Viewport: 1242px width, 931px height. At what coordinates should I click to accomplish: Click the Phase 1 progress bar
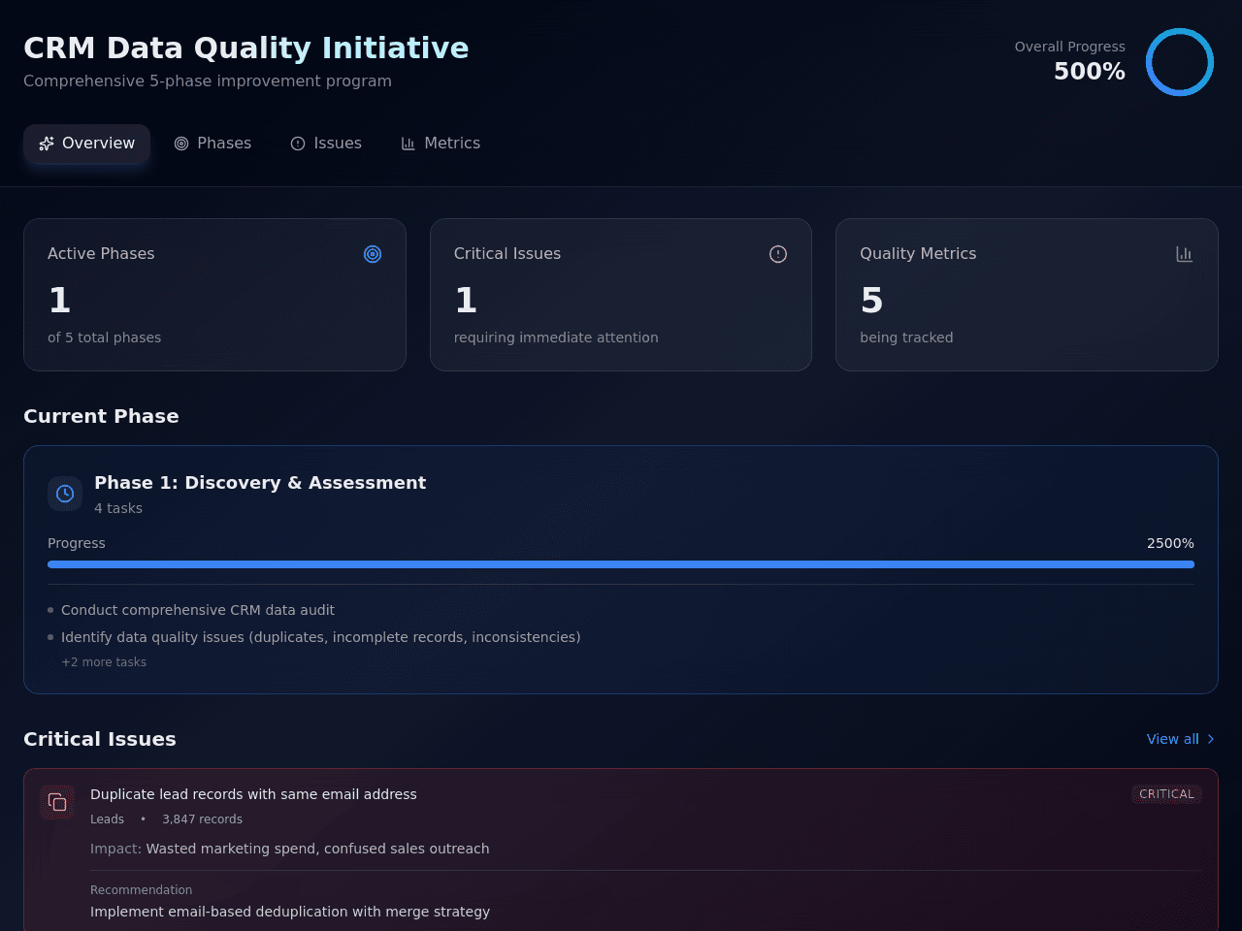pos(621,564)
